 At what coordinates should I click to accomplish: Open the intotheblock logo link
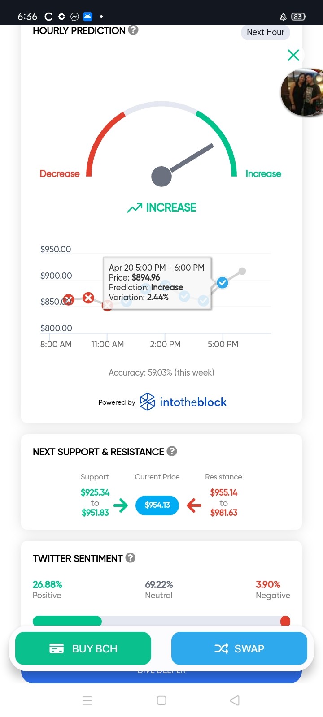tap(183, 402)
